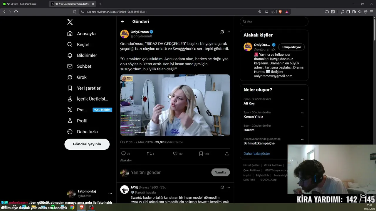
Task: Open JAYS profile avatar
Action: [x=125, y=190]
